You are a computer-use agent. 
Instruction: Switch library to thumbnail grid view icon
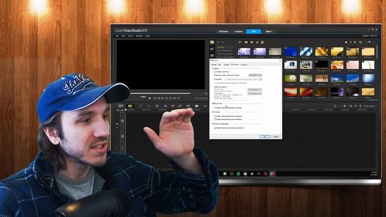click(x=355, y=42)
